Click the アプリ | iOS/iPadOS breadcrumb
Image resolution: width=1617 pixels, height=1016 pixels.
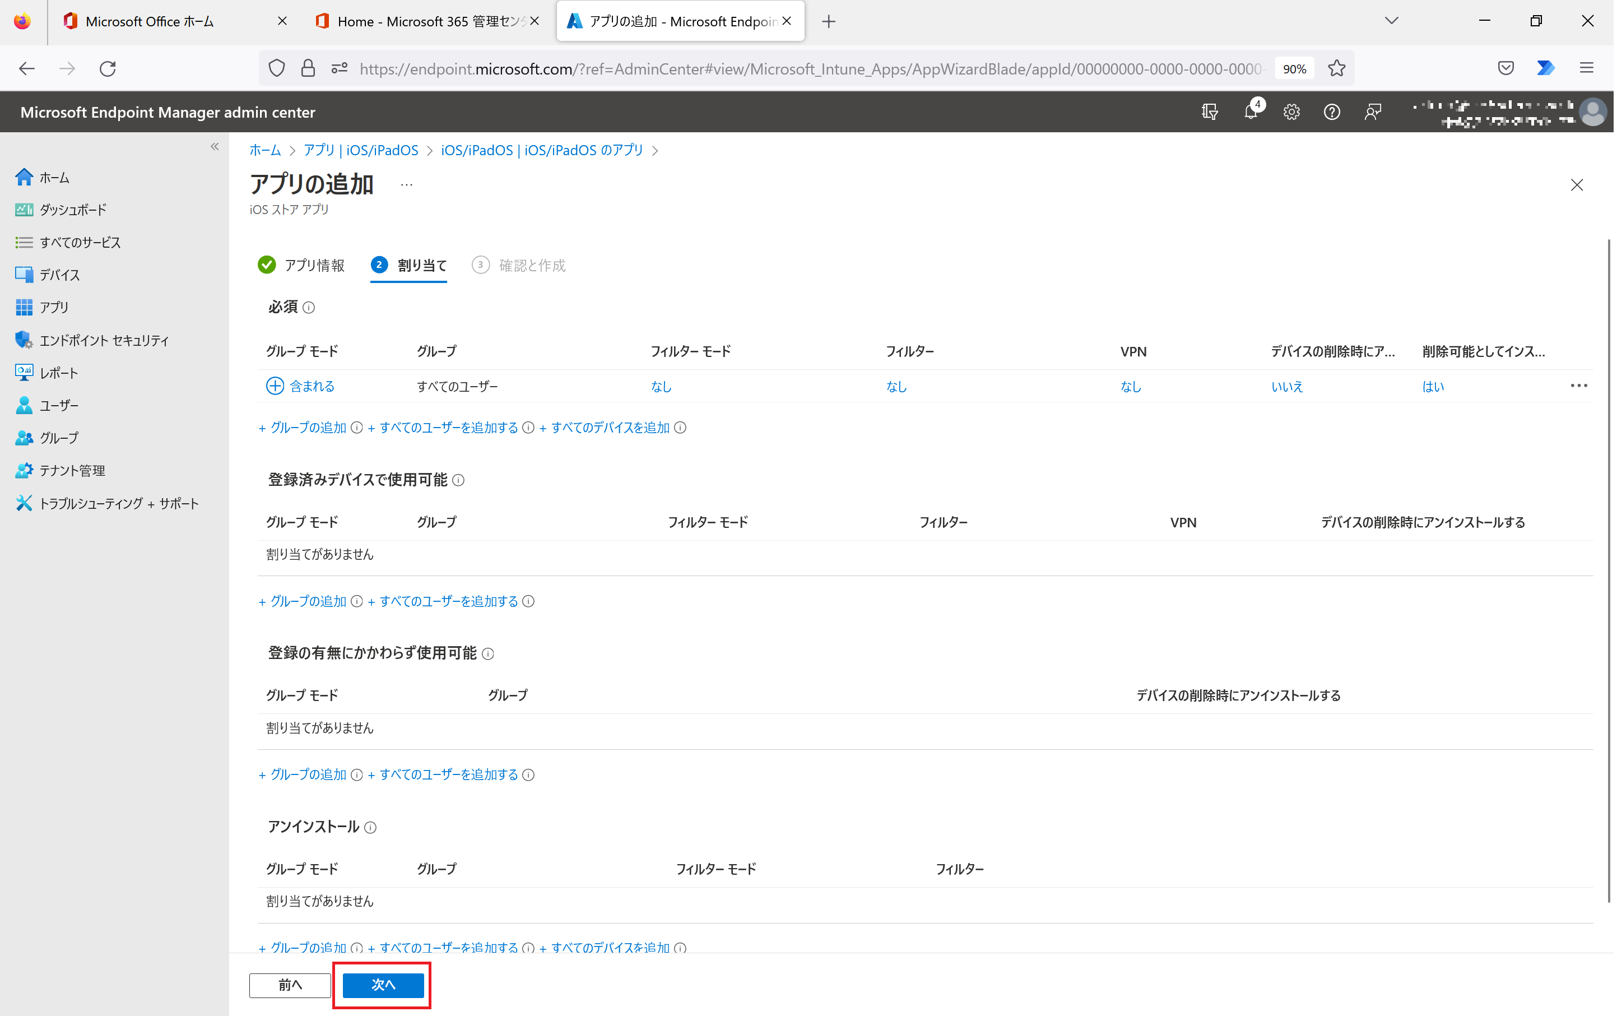pos(361,150)
